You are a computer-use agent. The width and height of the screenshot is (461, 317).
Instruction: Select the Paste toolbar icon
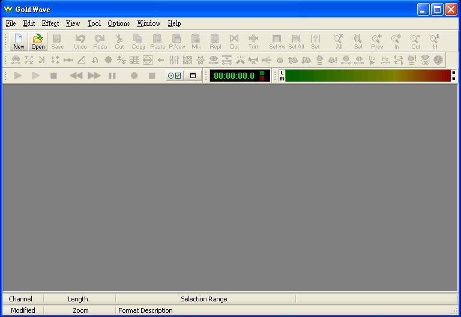[x=157, y=41]
